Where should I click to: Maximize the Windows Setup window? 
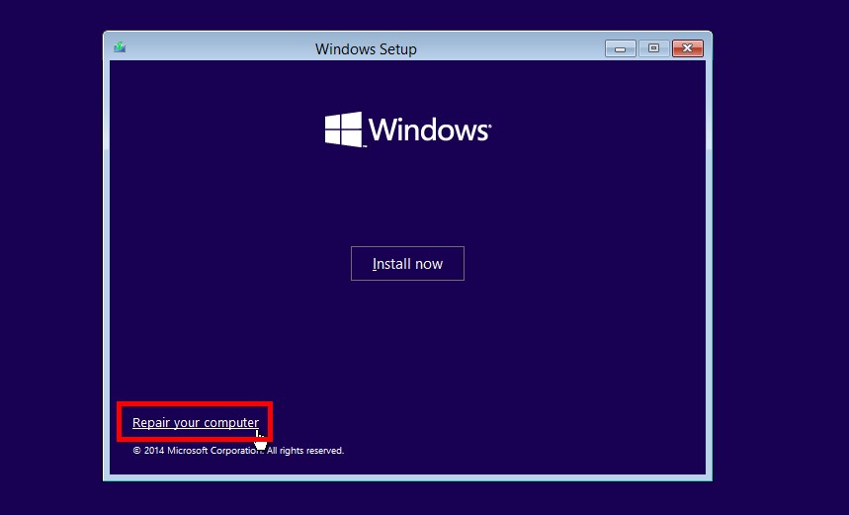pos(653,48)
